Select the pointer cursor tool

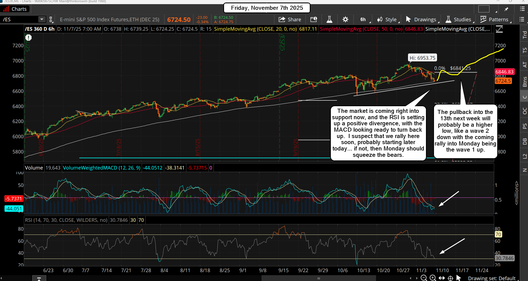pyautogui.click(x=459, y=278)
